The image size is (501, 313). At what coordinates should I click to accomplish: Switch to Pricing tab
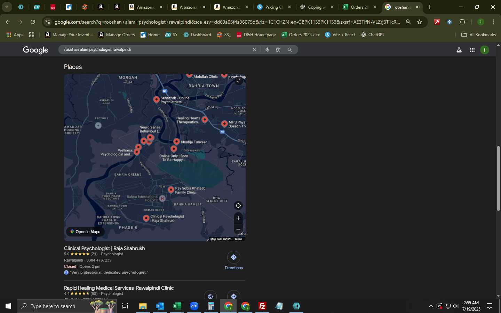[275, 7]
